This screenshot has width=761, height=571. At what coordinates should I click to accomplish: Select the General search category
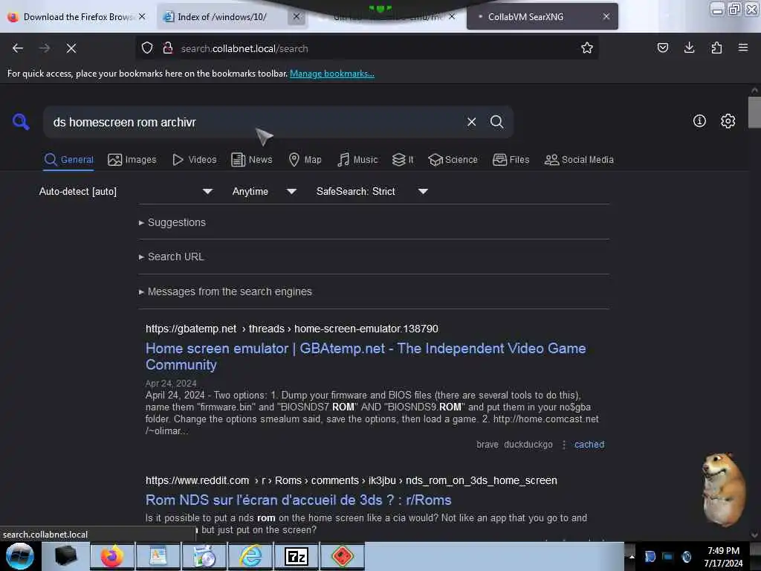pyautogui.click(x=69, y=160)
